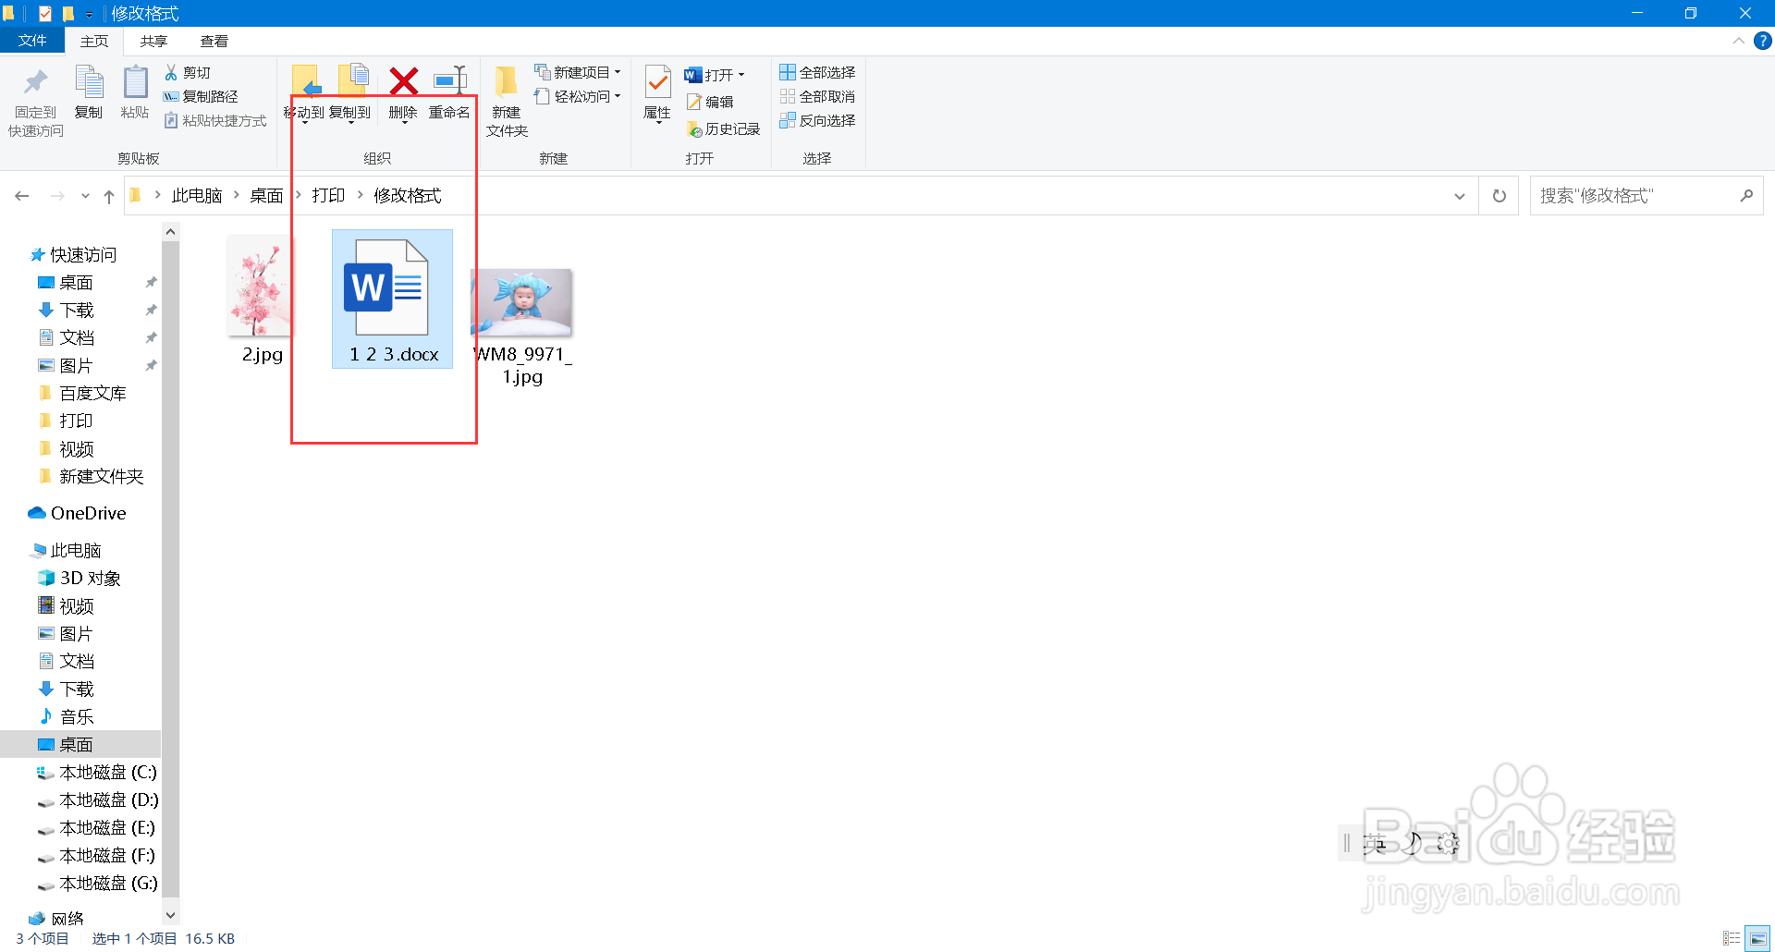1775x952 pixels.
Task: Open quick access toolbar customize arrow
Action: click(x=89, y=14)
